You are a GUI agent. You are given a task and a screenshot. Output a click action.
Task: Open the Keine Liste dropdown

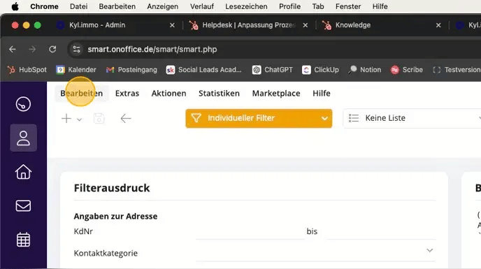pos(412,118)
